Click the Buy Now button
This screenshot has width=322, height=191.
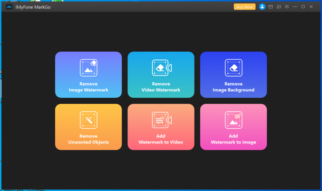pyautogui.click(x=244, y=7)
